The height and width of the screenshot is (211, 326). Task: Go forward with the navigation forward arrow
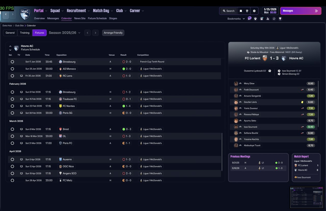12,14
